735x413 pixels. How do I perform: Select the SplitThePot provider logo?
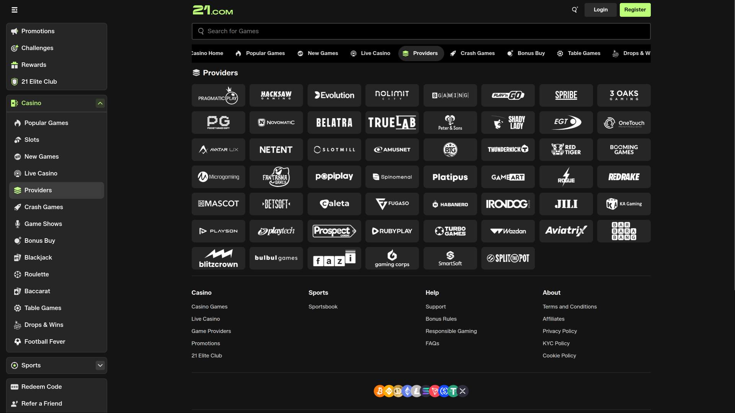508,258
